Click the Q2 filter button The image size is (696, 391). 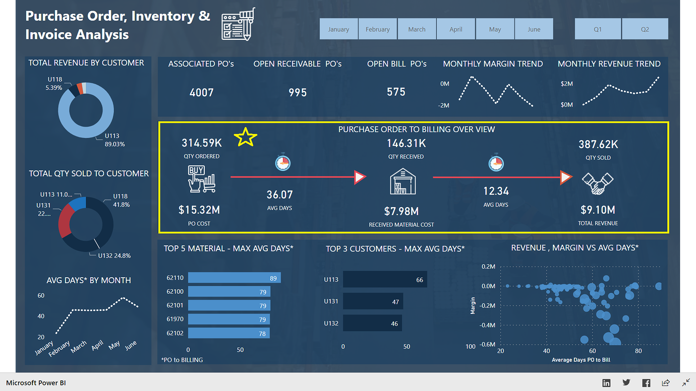coord(645,29)
